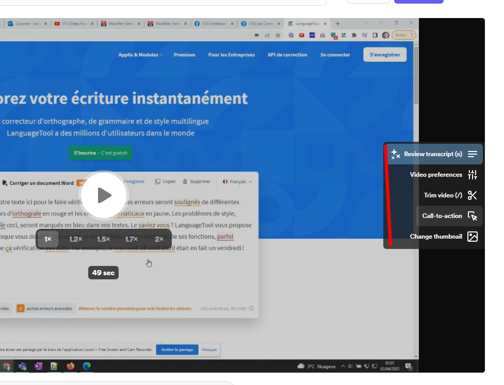Expand Applis & Modules menu

pyautogui.click(x=140, y=55)
